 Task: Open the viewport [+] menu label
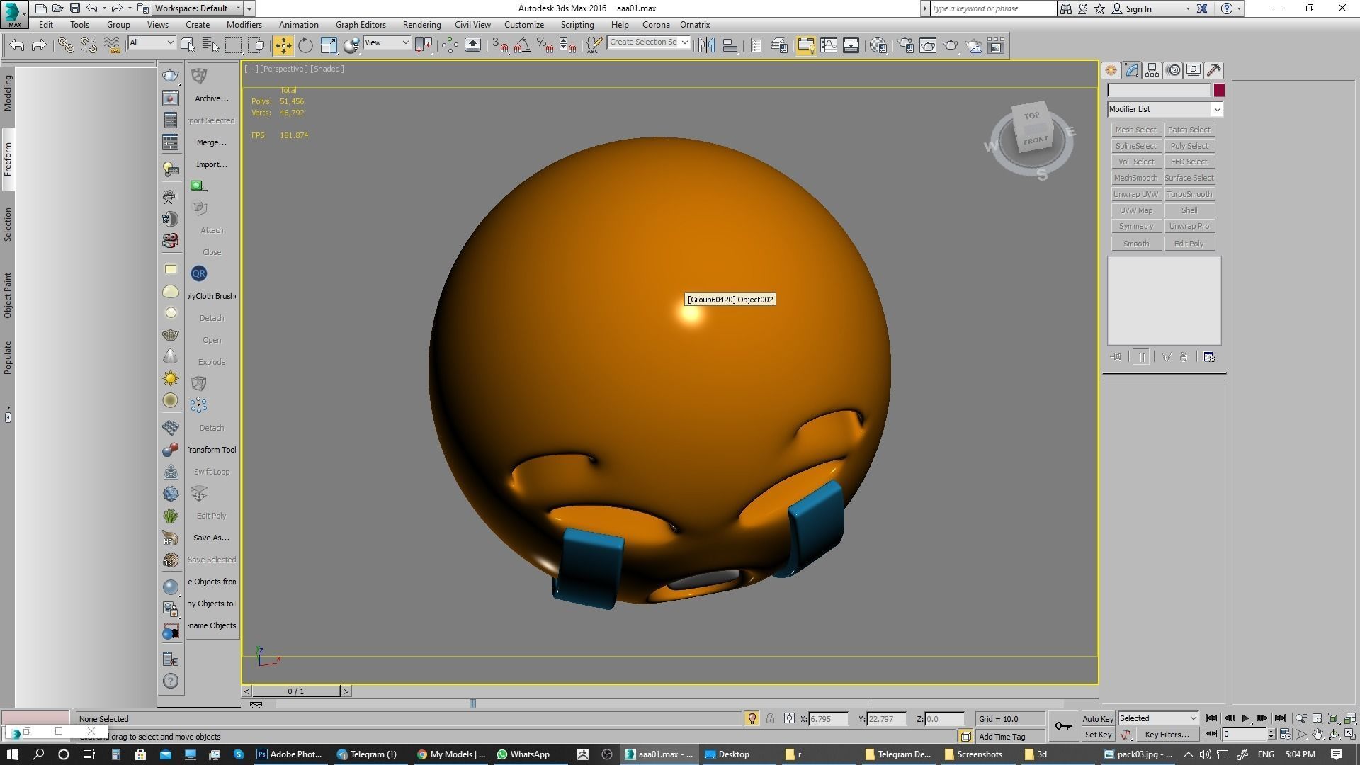[x=251, y=69]
